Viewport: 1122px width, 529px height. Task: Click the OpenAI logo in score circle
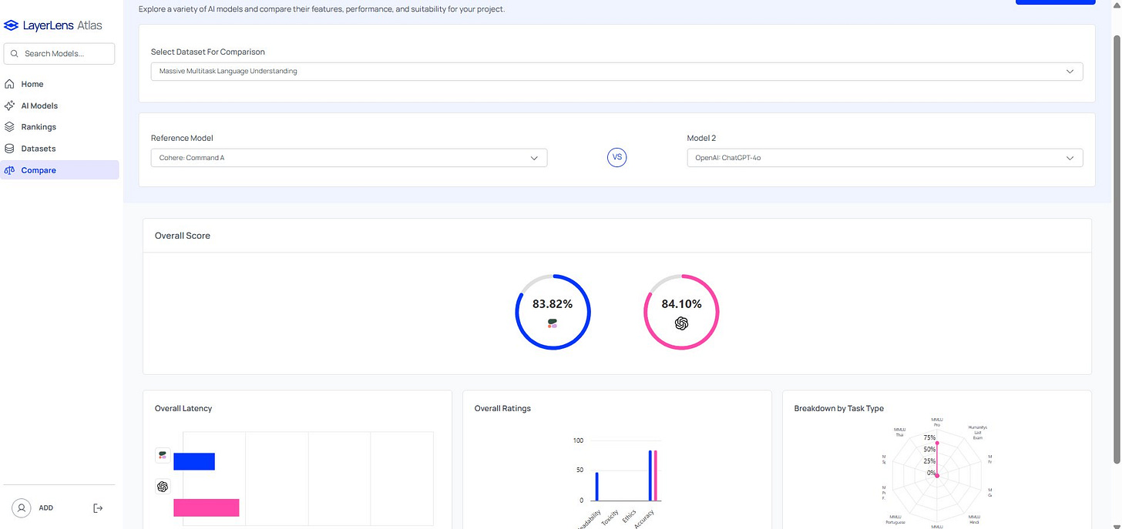pyautogui.click(x=681, y=323)
